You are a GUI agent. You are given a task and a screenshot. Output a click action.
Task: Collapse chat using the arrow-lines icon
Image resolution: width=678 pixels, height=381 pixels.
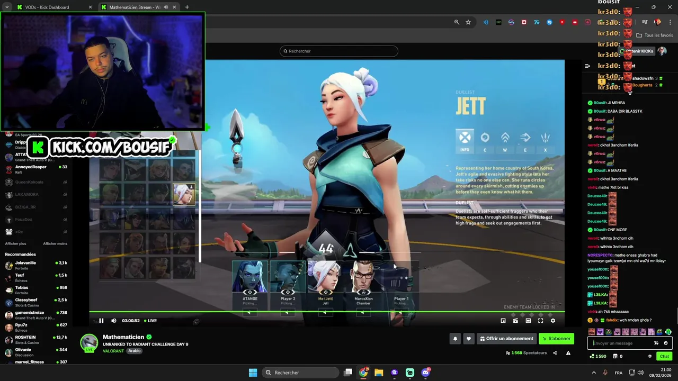587,66
